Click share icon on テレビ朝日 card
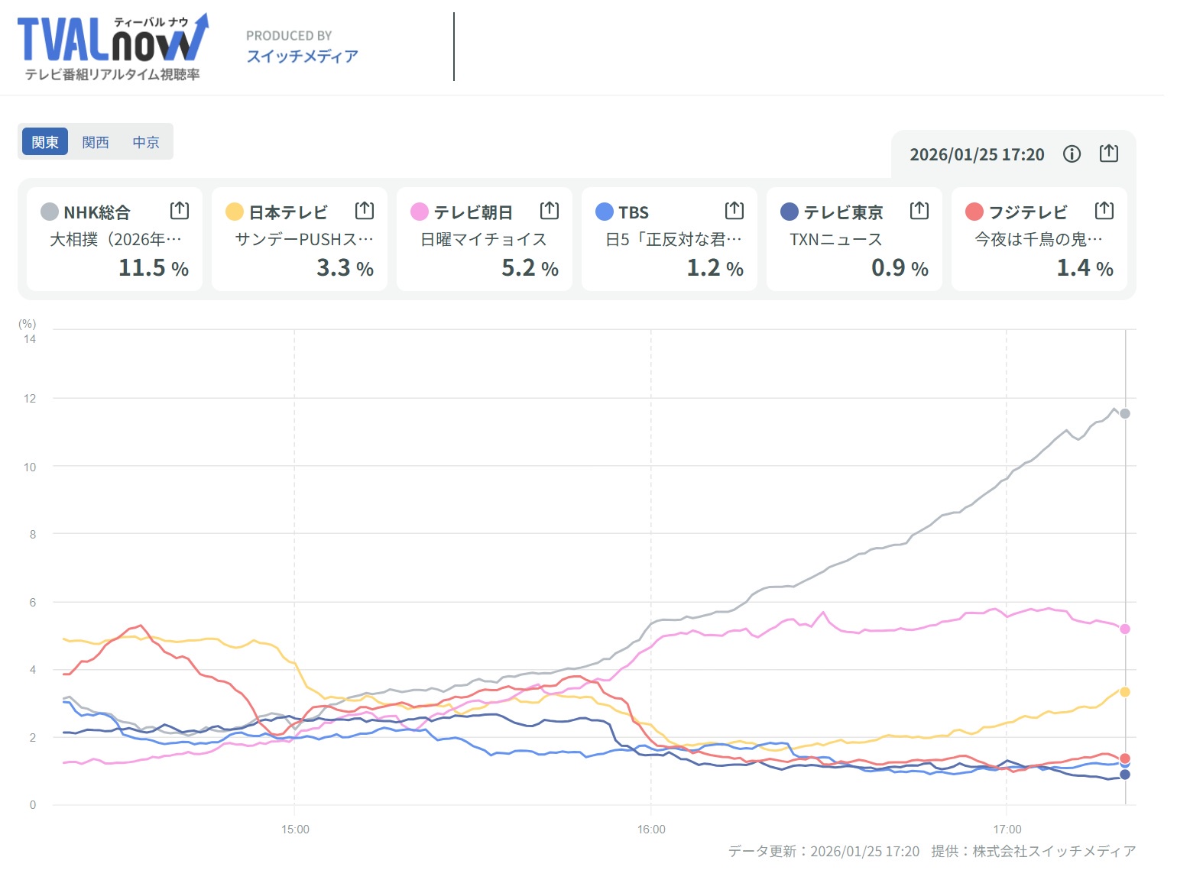Screen dimensions: 1190x883 coord(550,210)
